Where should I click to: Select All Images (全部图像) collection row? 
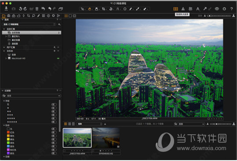click(32, 33)
